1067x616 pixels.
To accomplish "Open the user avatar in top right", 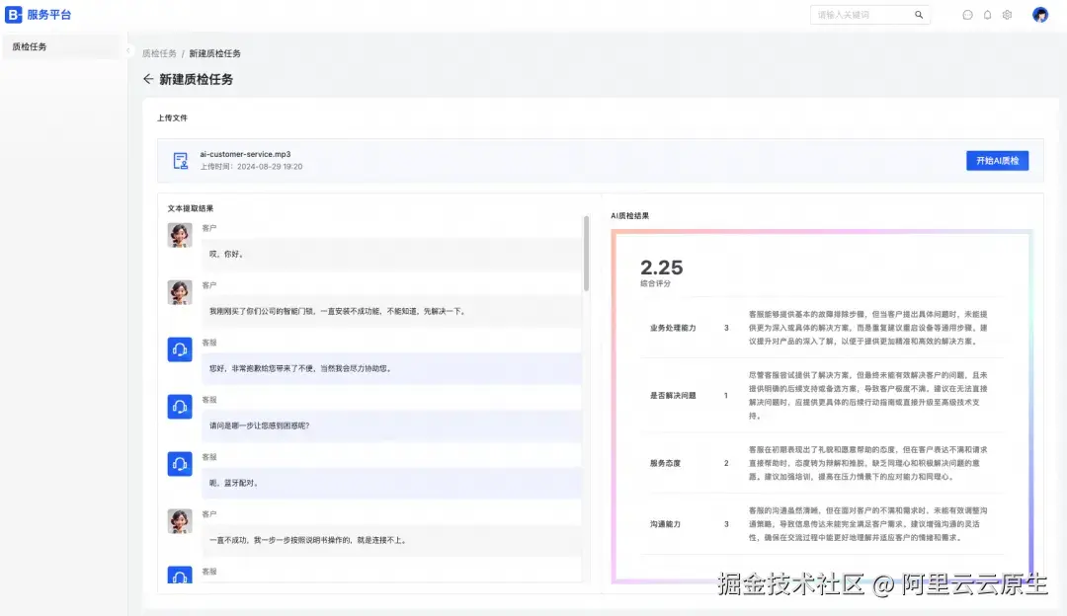I will [x=1040, y=15].
